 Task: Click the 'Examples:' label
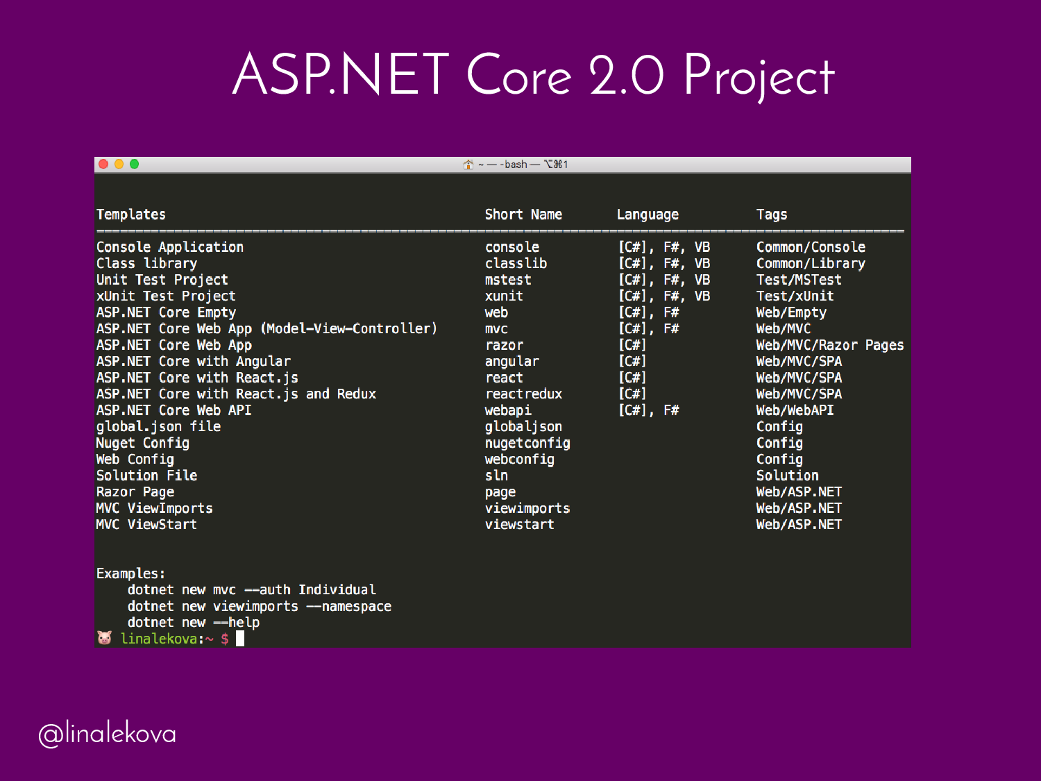[130, 573]
